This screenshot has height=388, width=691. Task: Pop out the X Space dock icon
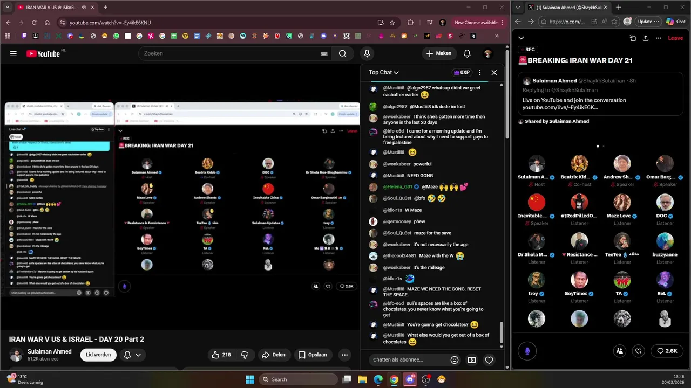[633, 38]
